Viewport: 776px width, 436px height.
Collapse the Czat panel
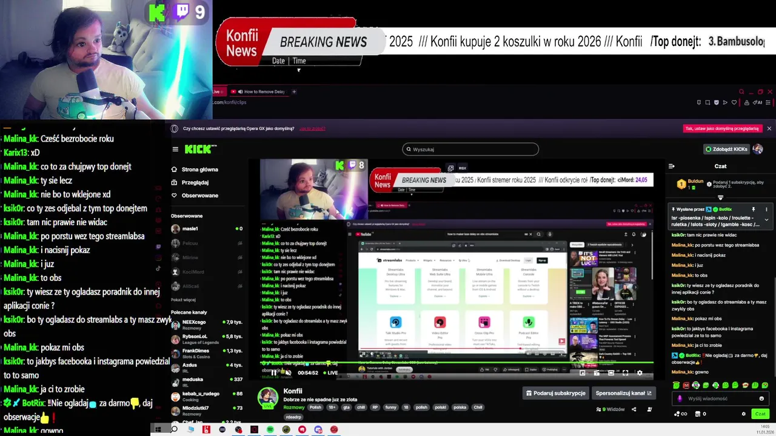click(x=671, y=166)
